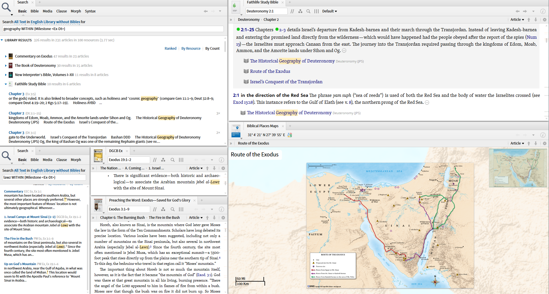Open the Article dropdown in Preaching the Word
The width and height of the screenshot is (549, 294).
(196, 218)
